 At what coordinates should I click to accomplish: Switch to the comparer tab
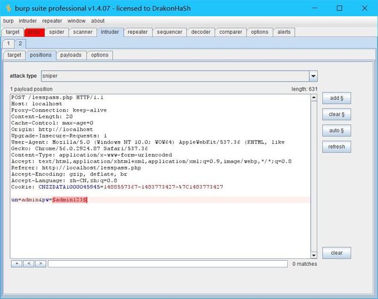(x=231, y=32)
